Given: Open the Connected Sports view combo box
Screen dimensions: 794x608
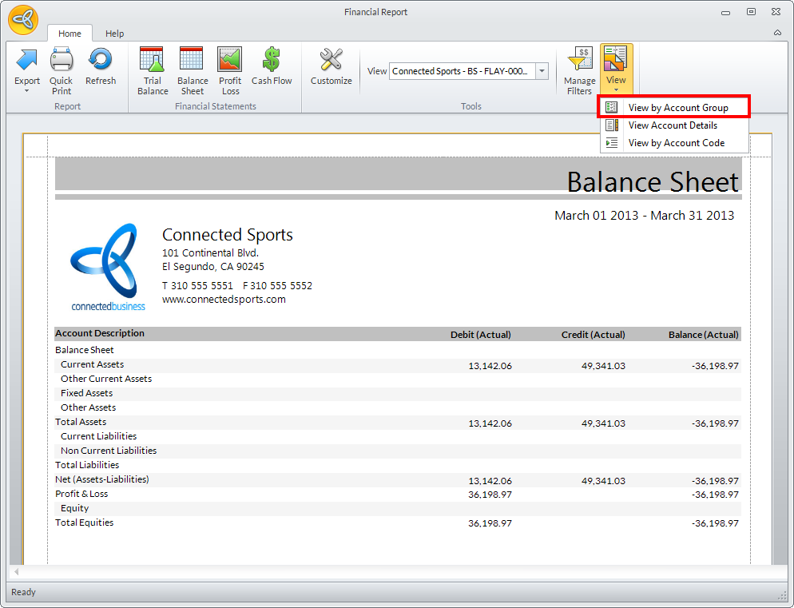Looking at the screenshot, I should (542, 71).
